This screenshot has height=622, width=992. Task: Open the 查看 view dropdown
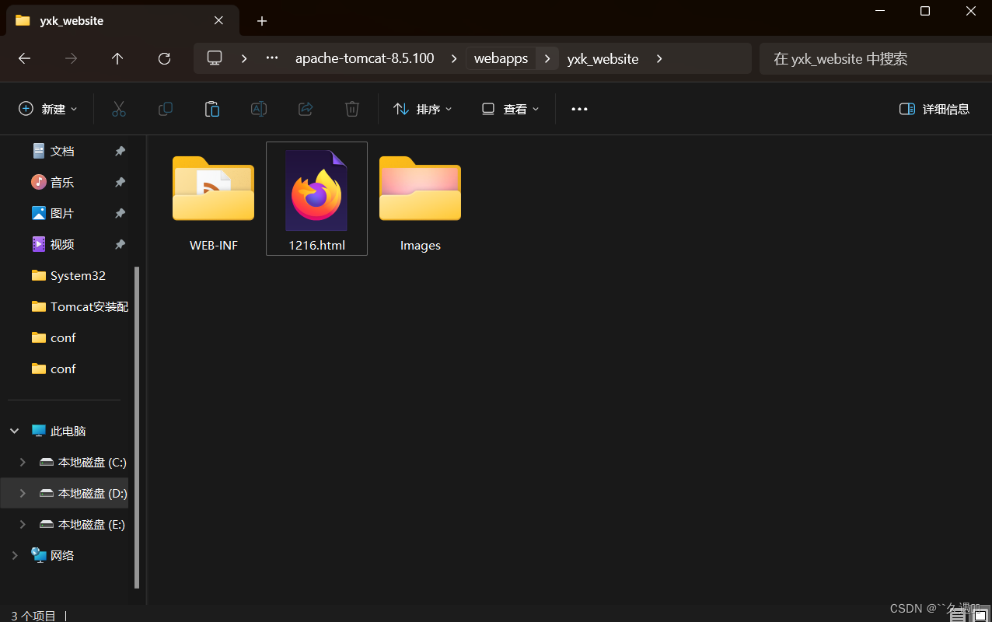(x=511, y=110)
